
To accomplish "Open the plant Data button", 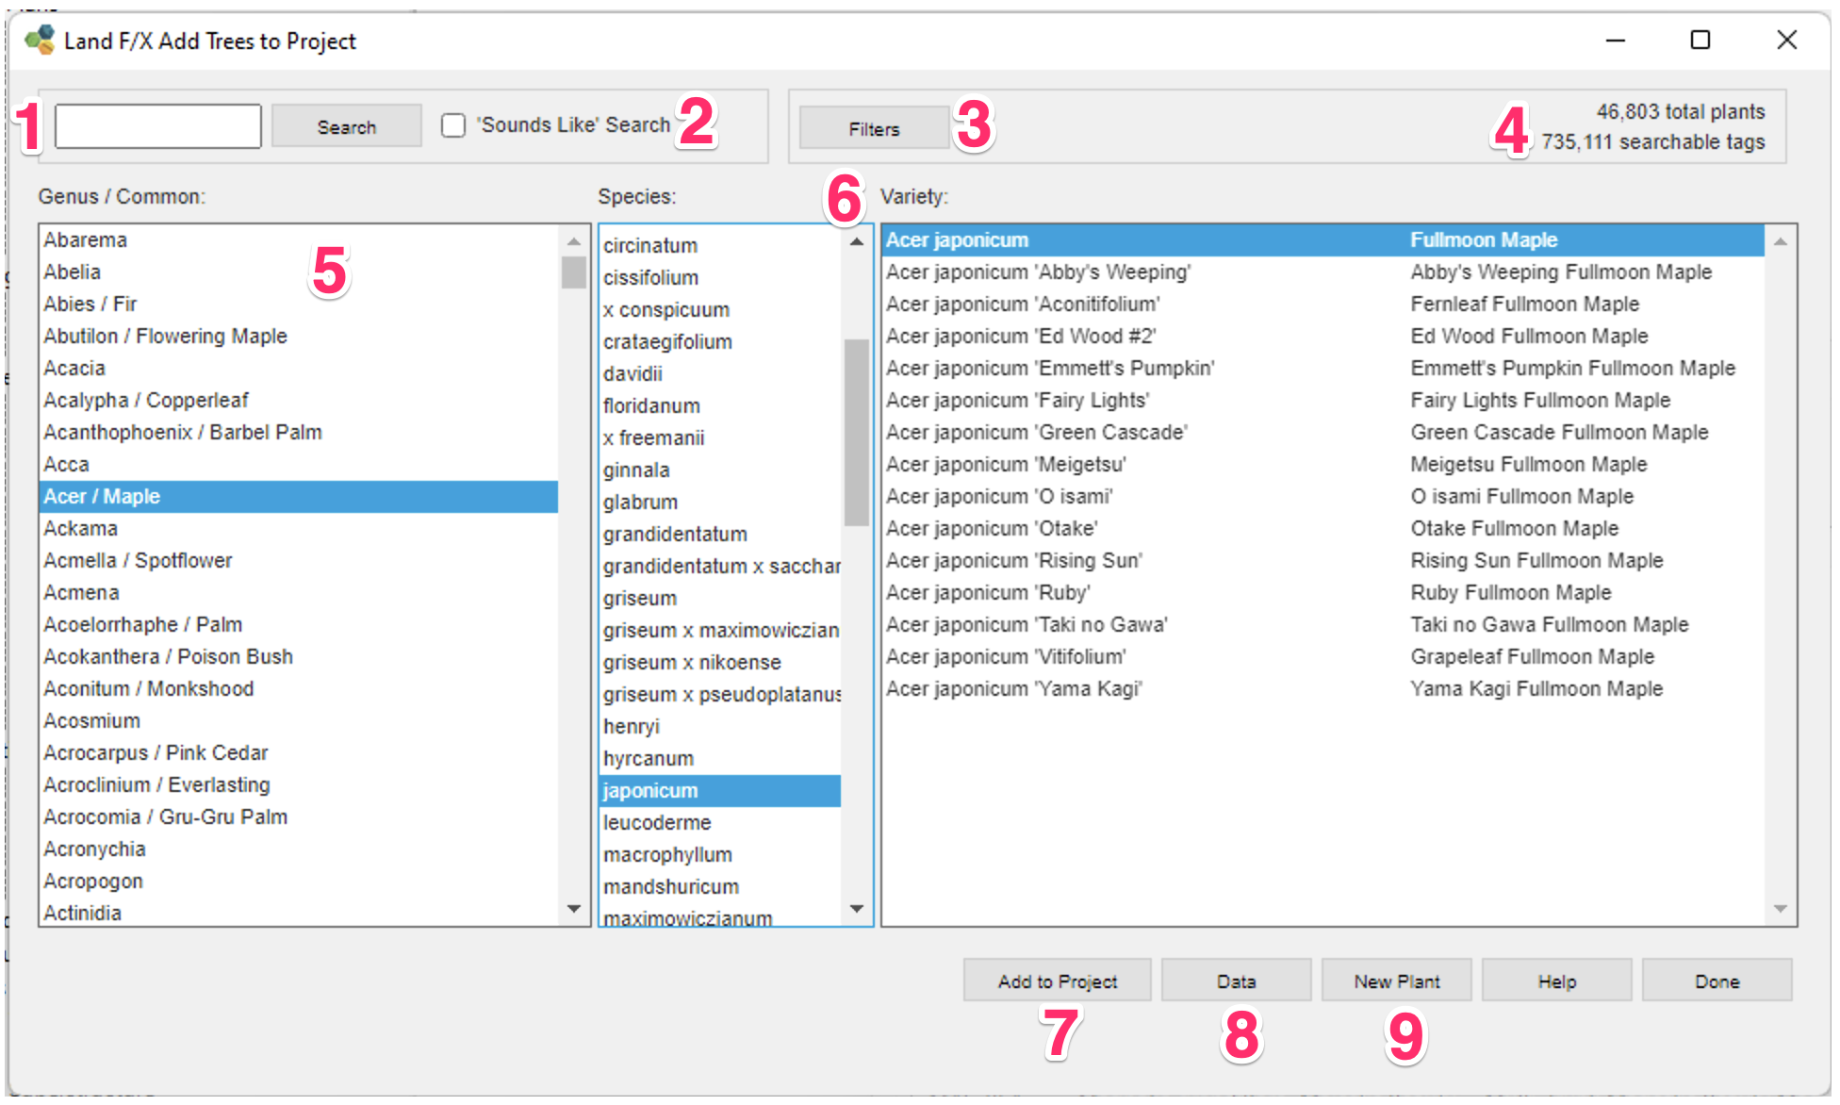I will (1236, 981).
